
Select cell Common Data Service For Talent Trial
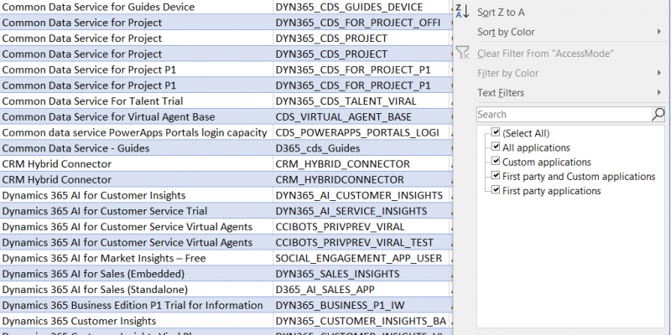click(x=137, y=100)
